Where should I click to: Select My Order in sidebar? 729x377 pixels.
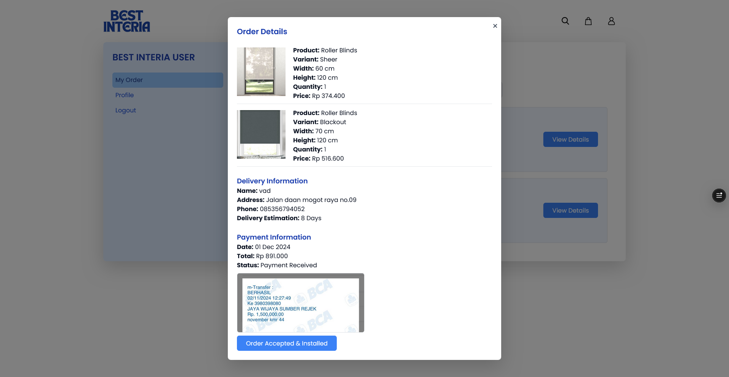[167, 80]
